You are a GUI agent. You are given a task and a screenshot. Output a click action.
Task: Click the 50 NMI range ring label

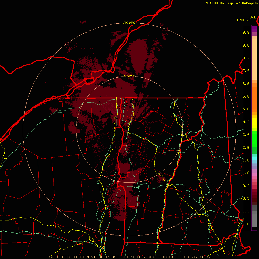click(x=129, y=76)
